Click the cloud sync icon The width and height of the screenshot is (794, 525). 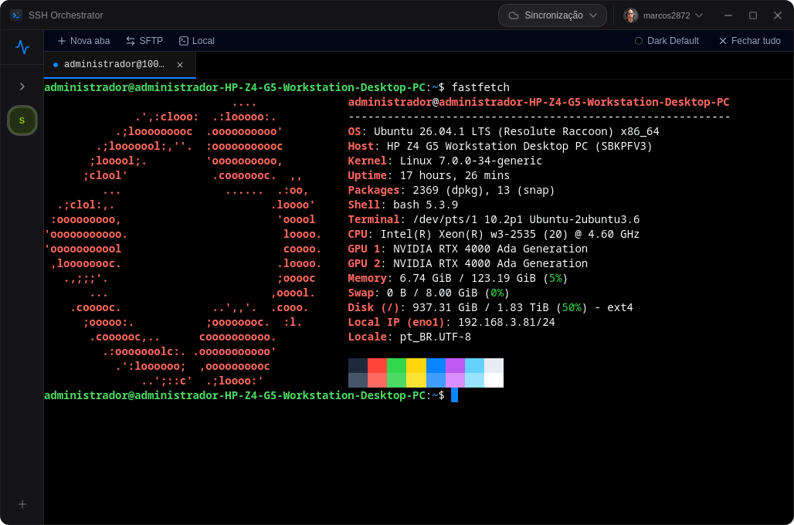pos(514,15)
